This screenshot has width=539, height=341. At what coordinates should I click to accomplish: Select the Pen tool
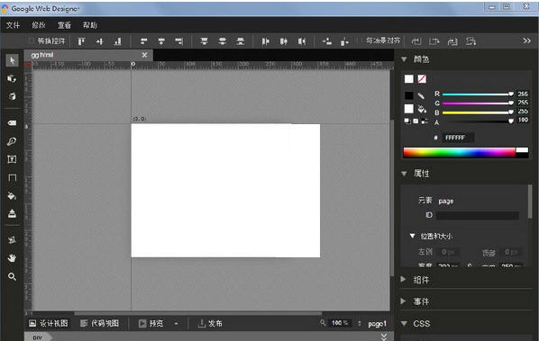point(12,141)
